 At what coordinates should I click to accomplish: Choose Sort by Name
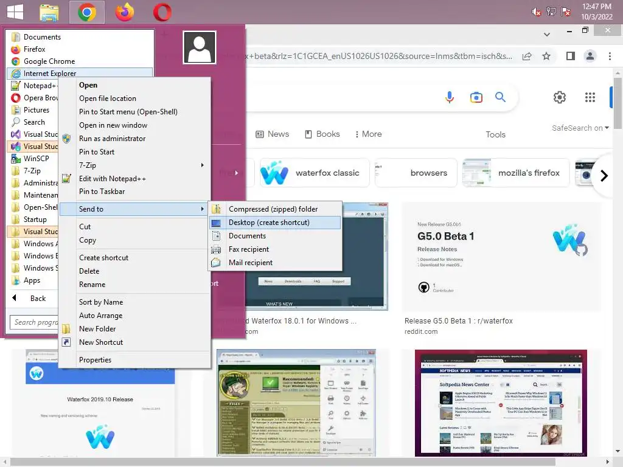pos(101,302)
